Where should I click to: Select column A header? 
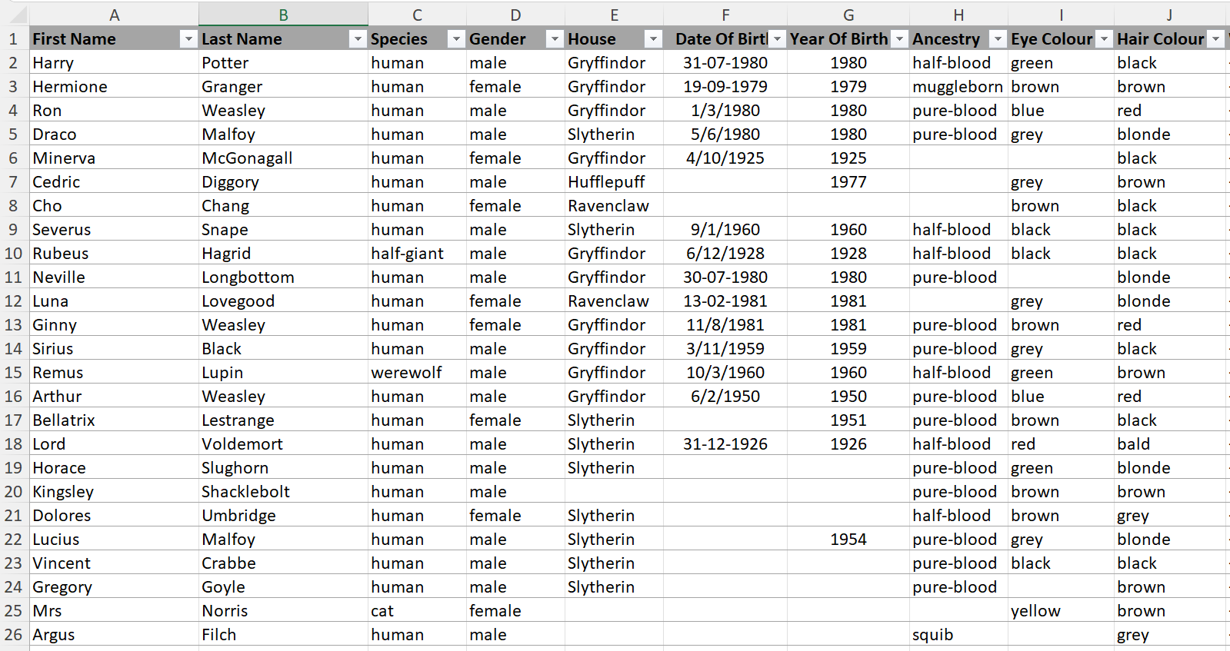pyautogui.click(x=114, y=15)
